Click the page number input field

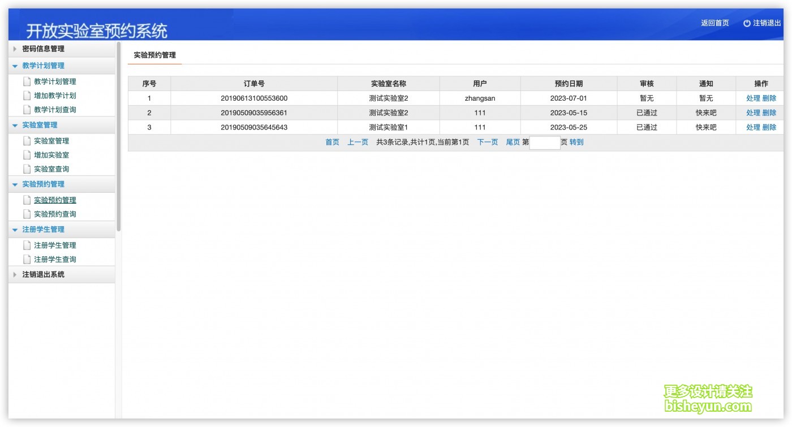click(x=544, y=143)
